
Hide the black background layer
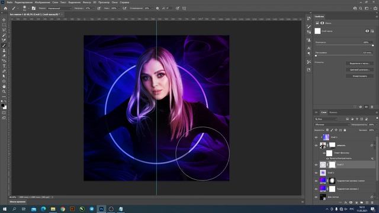[316, 197]
